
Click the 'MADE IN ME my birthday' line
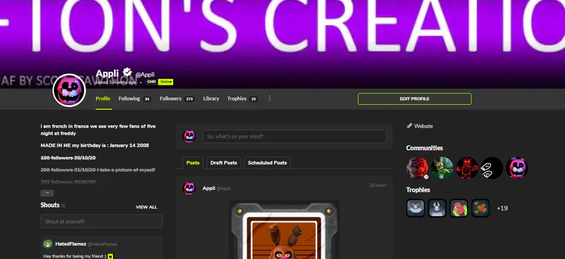(x=95, y=145)
